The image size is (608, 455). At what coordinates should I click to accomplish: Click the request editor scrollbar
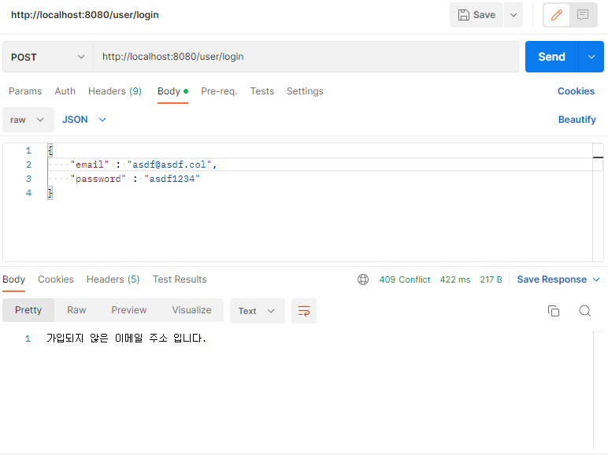598,202
